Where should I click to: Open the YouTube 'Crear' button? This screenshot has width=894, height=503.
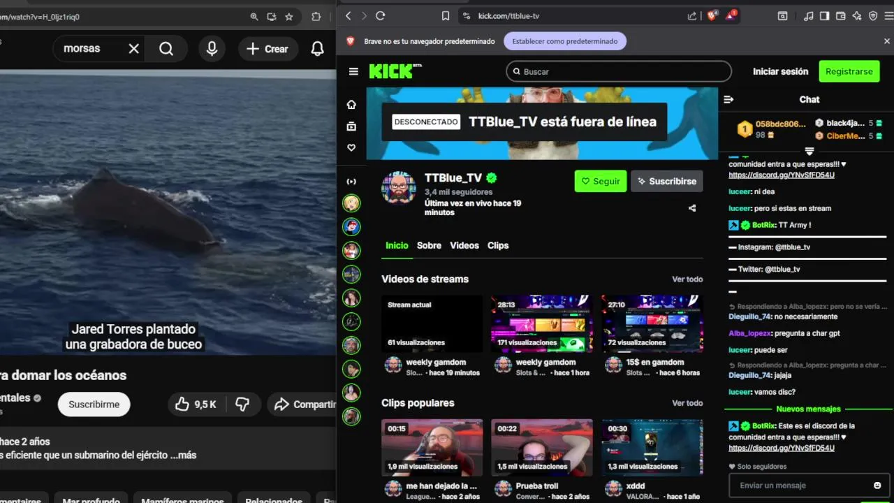268,49
